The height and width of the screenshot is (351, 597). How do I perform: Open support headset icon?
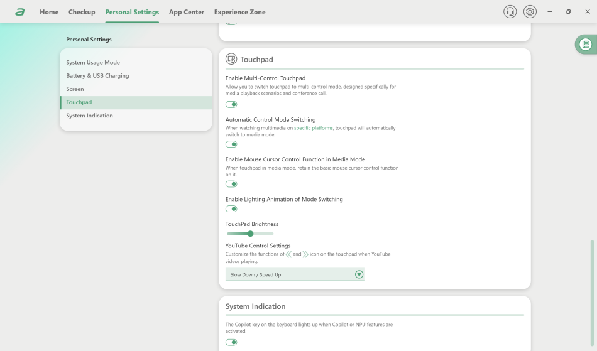coord(510,12)
